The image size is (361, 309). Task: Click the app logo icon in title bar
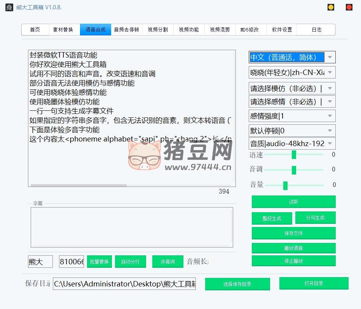tap(9, 7)
